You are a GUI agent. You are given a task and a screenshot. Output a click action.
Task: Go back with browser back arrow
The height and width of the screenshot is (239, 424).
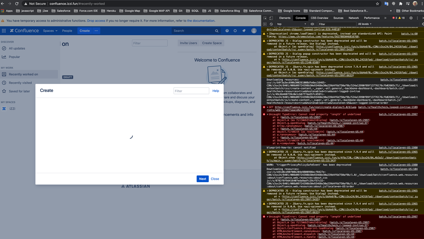pos(3,3)
